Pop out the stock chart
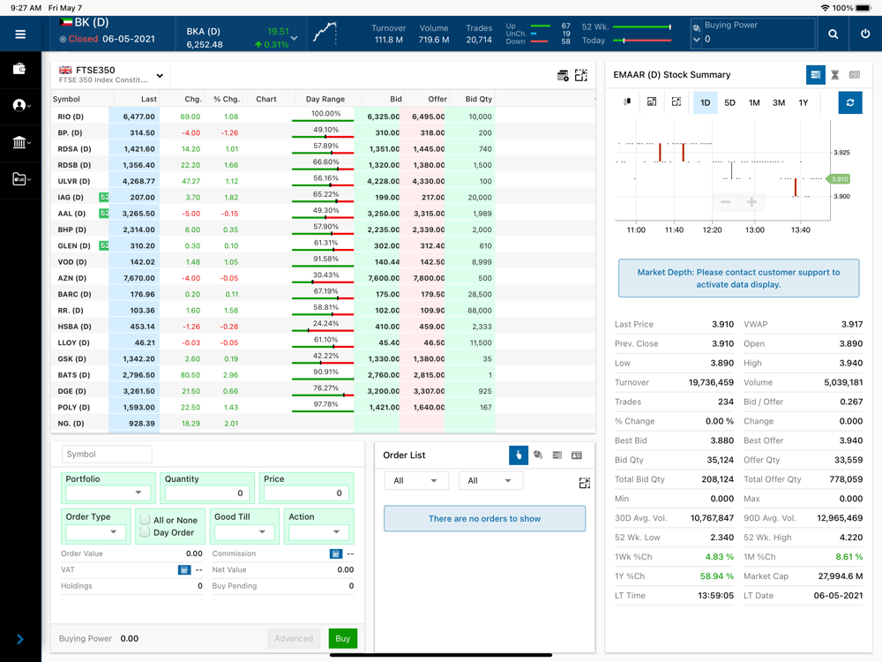882x662 pixels. coord(676,102)
